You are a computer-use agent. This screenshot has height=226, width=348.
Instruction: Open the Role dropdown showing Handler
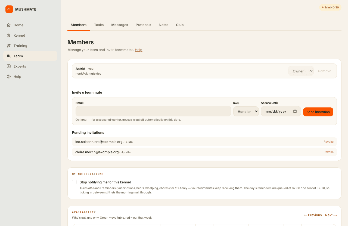(246, 111)
